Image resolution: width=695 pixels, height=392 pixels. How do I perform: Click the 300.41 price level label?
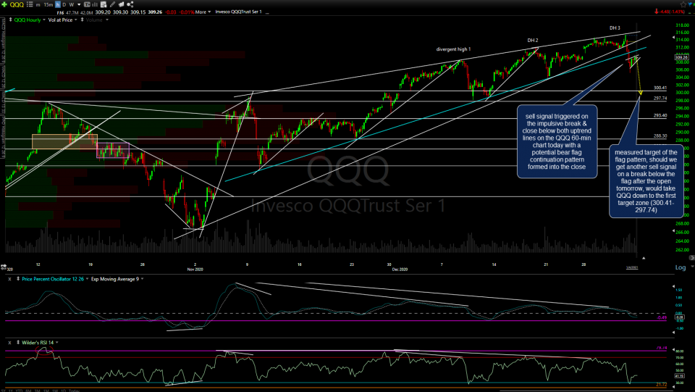click(660, 88)
